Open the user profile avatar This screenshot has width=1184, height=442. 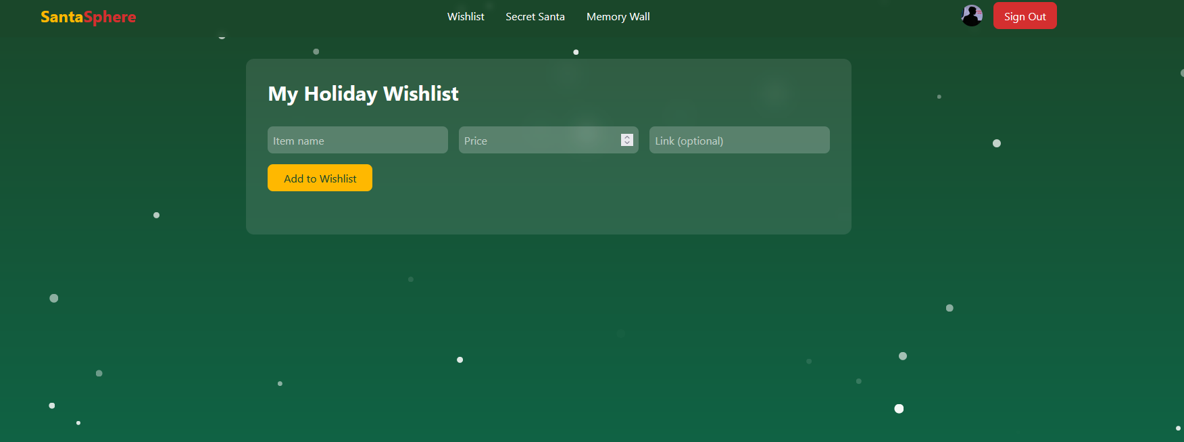[972, 16]
